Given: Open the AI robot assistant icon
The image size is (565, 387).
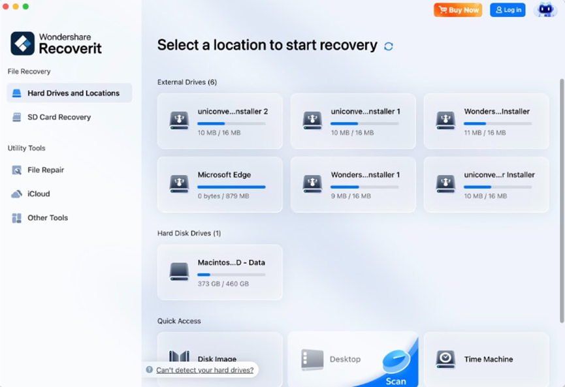Looking at the screenshot, I should tap(545, 10).
